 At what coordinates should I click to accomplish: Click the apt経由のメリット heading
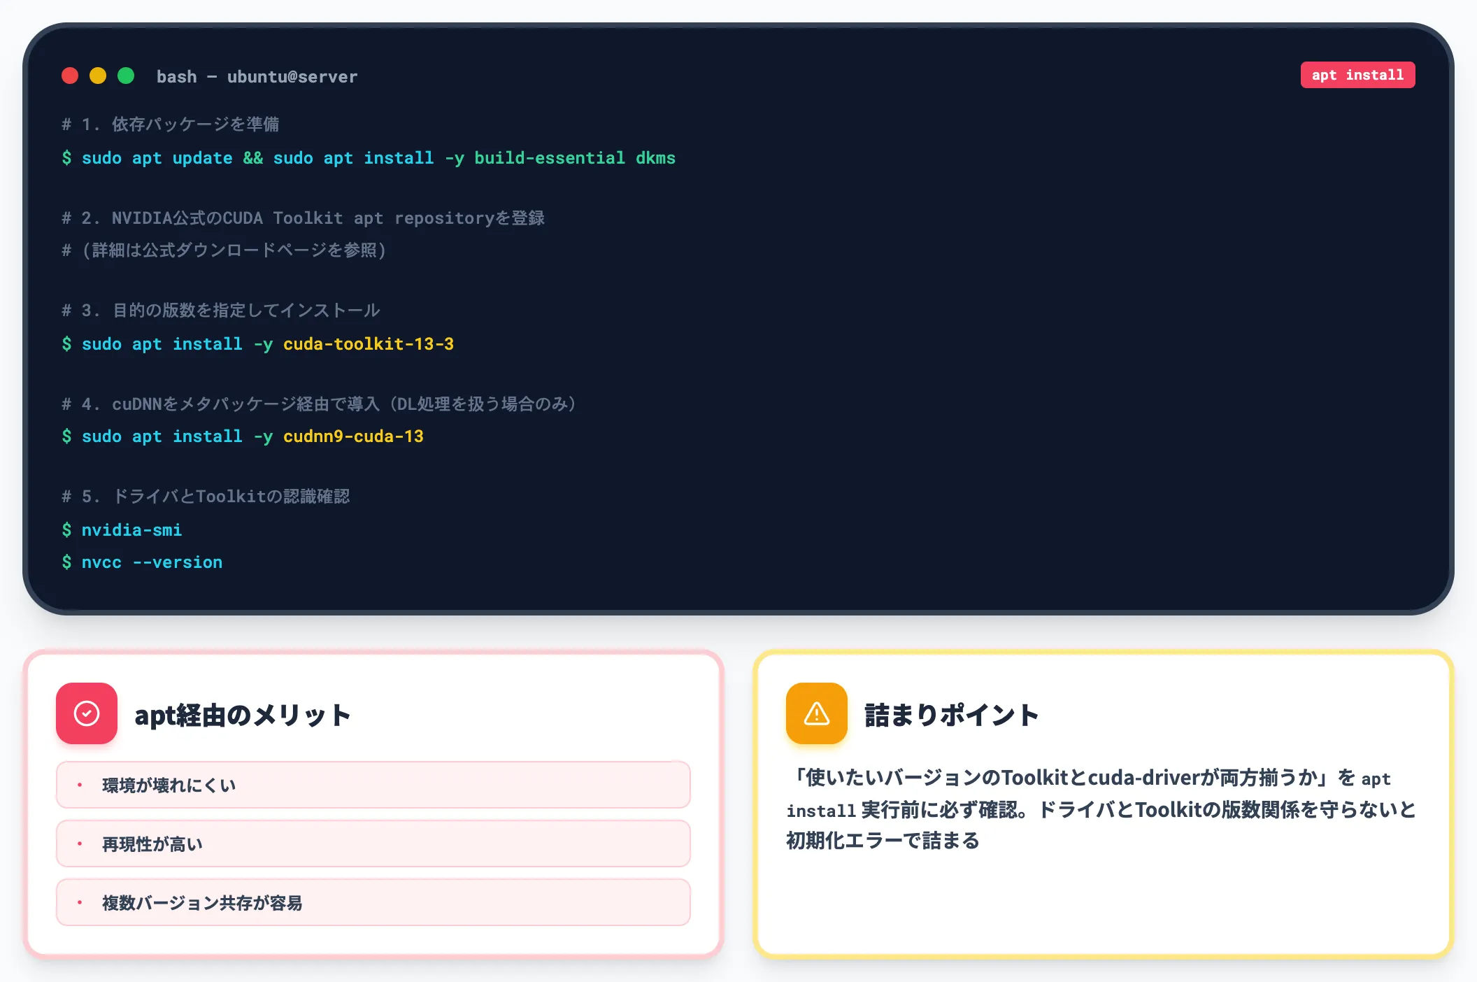[243, 715]
